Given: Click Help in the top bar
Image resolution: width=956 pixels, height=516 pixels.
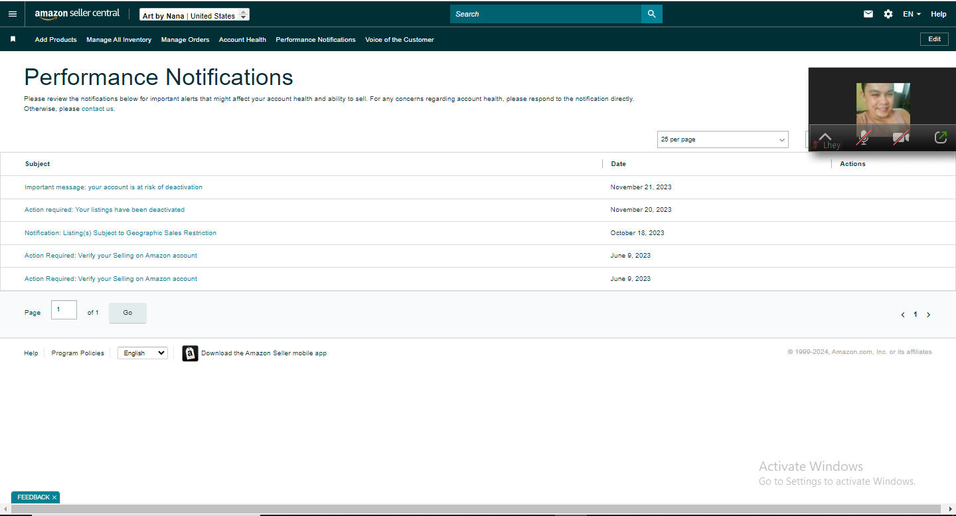Looking at the screenshot, I should (939, 14).
